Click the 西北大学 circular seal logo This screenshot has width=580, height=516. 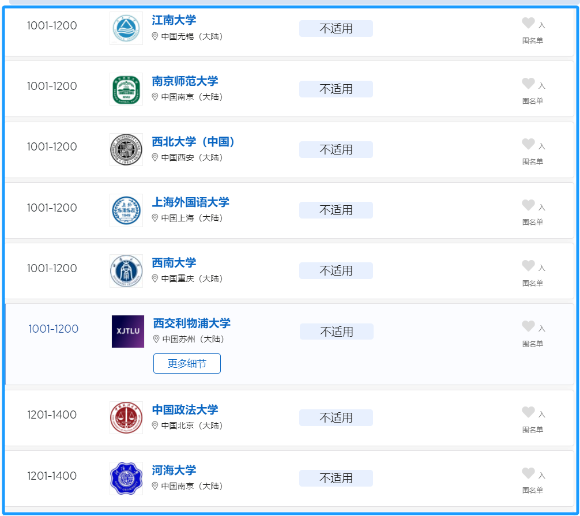click(x=126, y=149)
